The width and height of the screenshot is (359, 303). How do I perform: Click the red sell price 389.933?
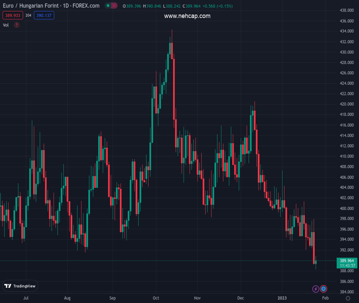[12, 16]
